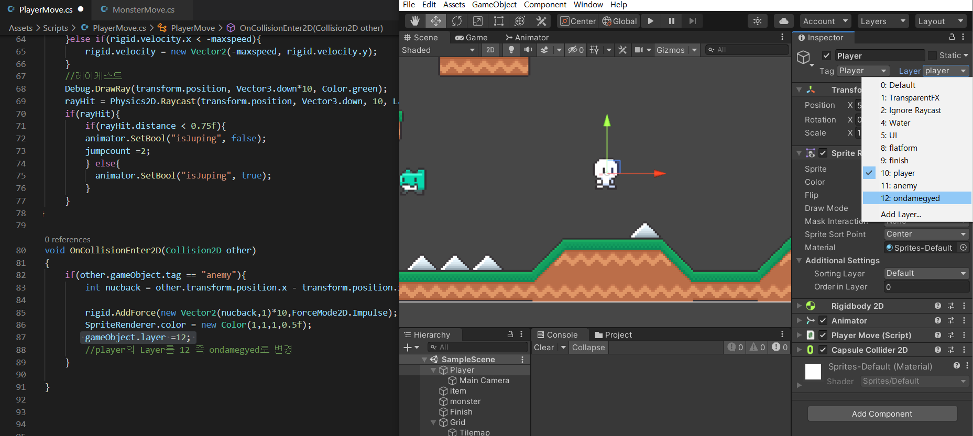The width and height of the screenshot is (973, 436).
Task: Click the Hierarchy search field
Action: pos(478,347)
